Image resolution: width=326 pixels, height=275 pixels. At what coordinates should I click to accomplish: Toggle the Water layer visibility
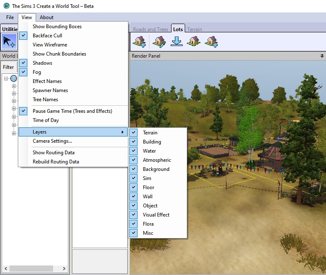pos(134,151)
